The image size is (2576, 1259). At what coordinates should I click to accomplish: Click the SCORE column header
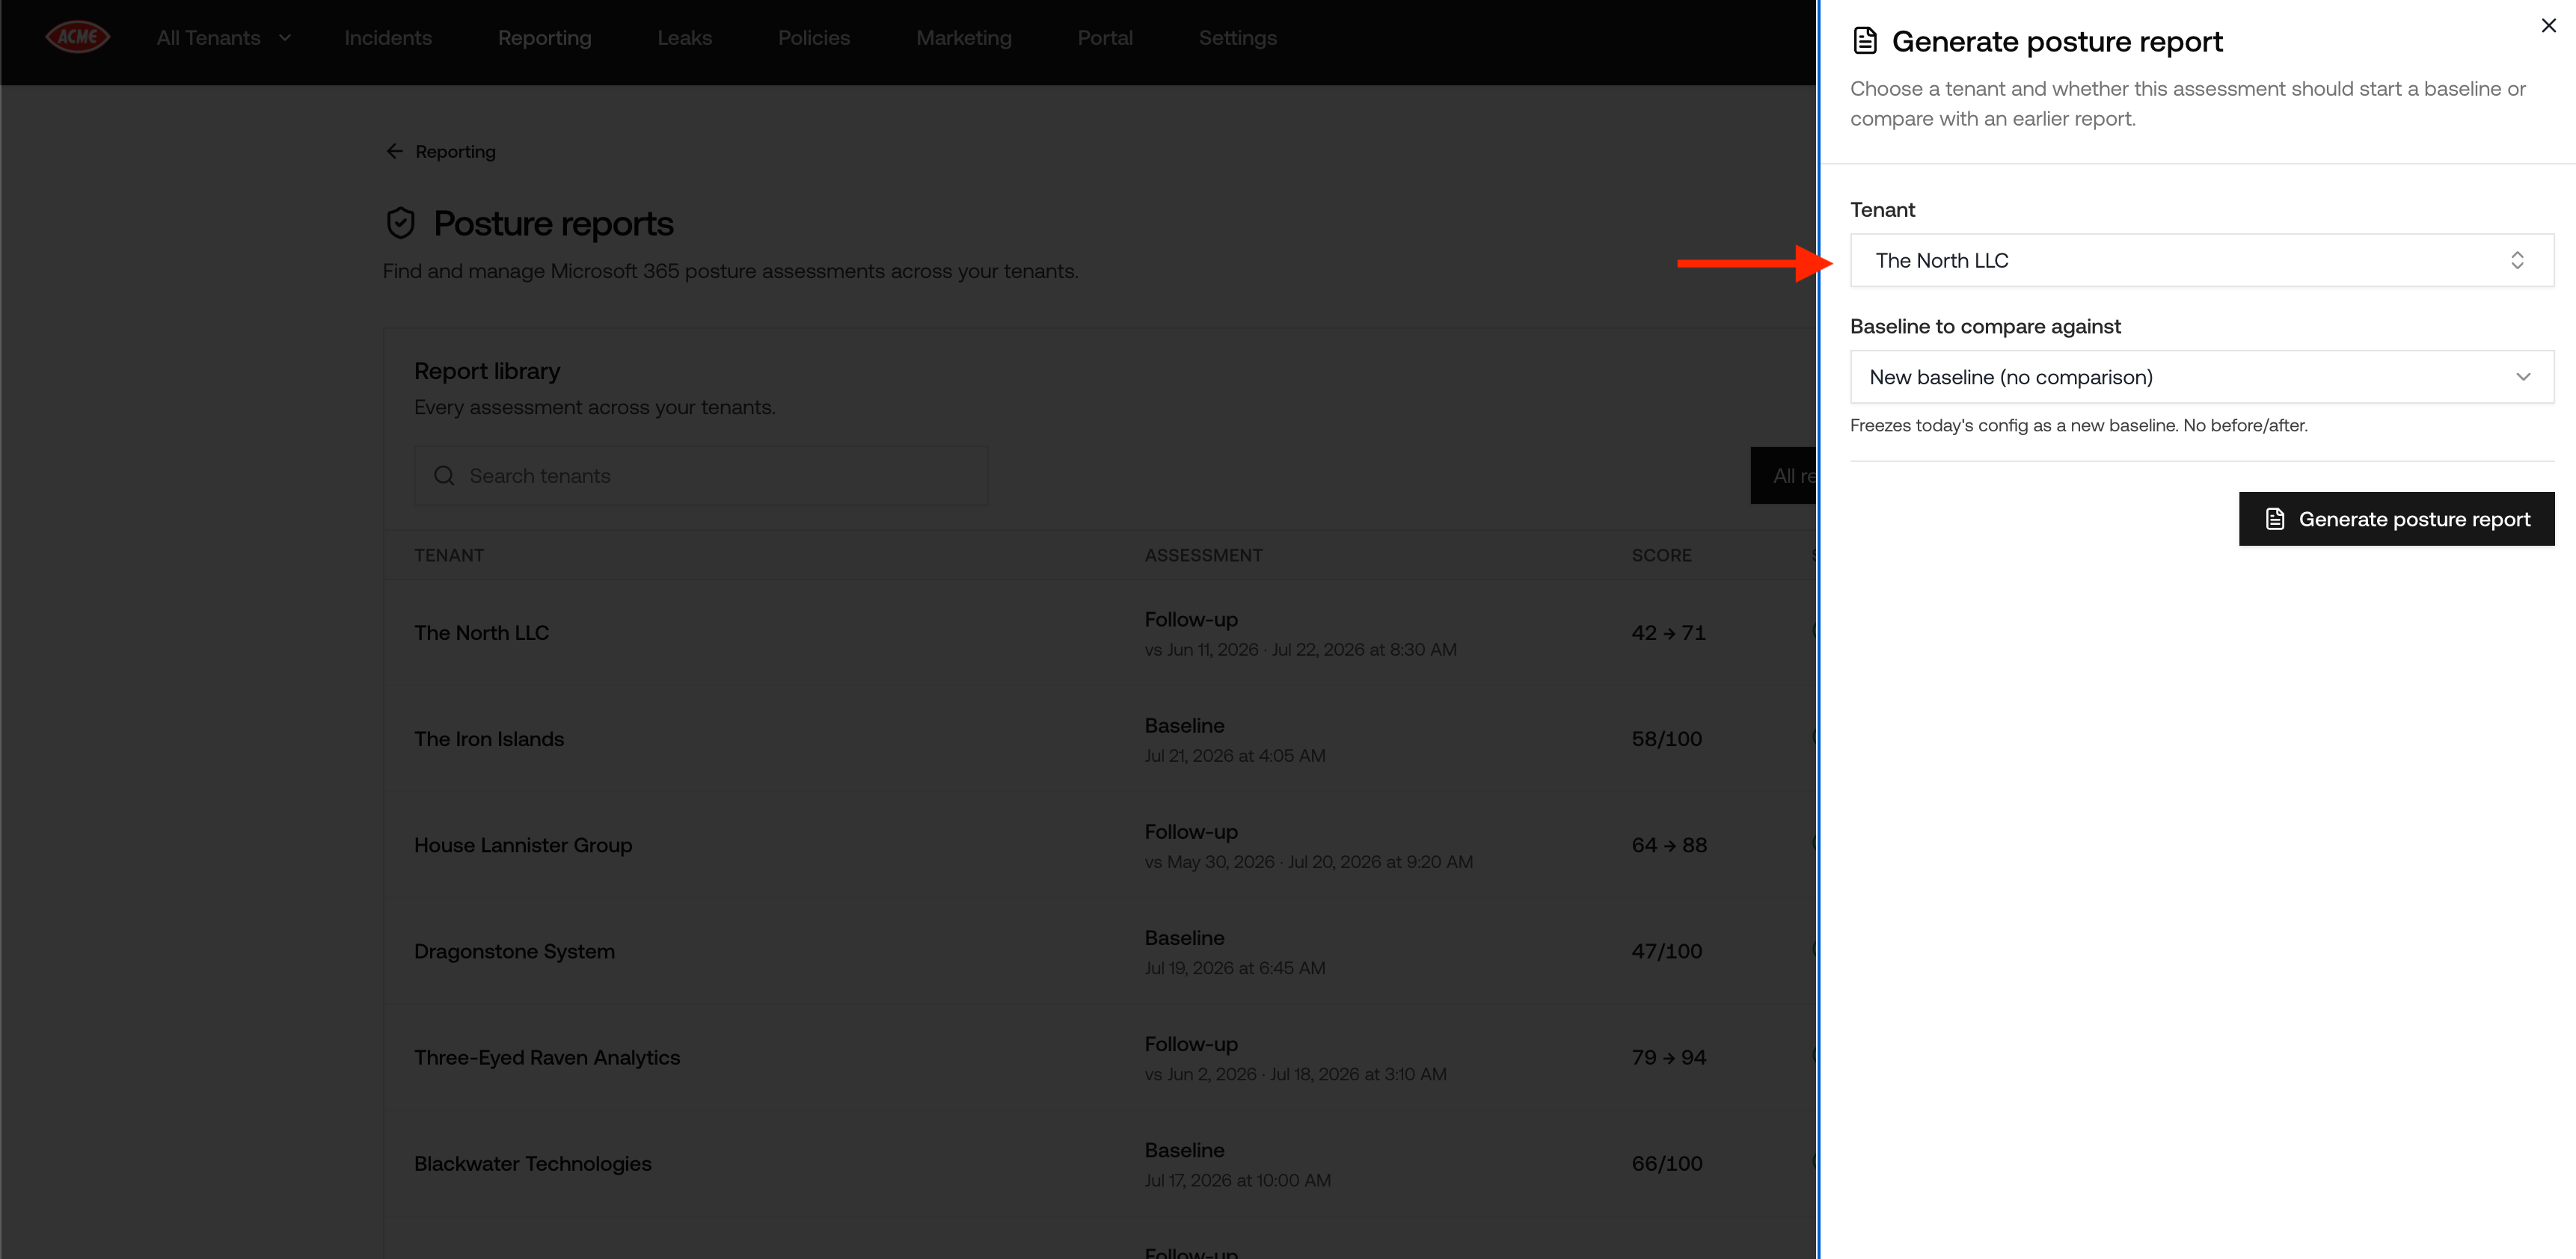click(x=1662, y=555)
